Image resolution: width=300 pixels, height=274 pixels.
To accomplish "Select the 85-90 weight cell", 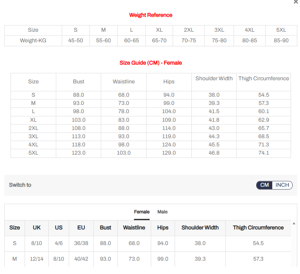I will (281, 40).
